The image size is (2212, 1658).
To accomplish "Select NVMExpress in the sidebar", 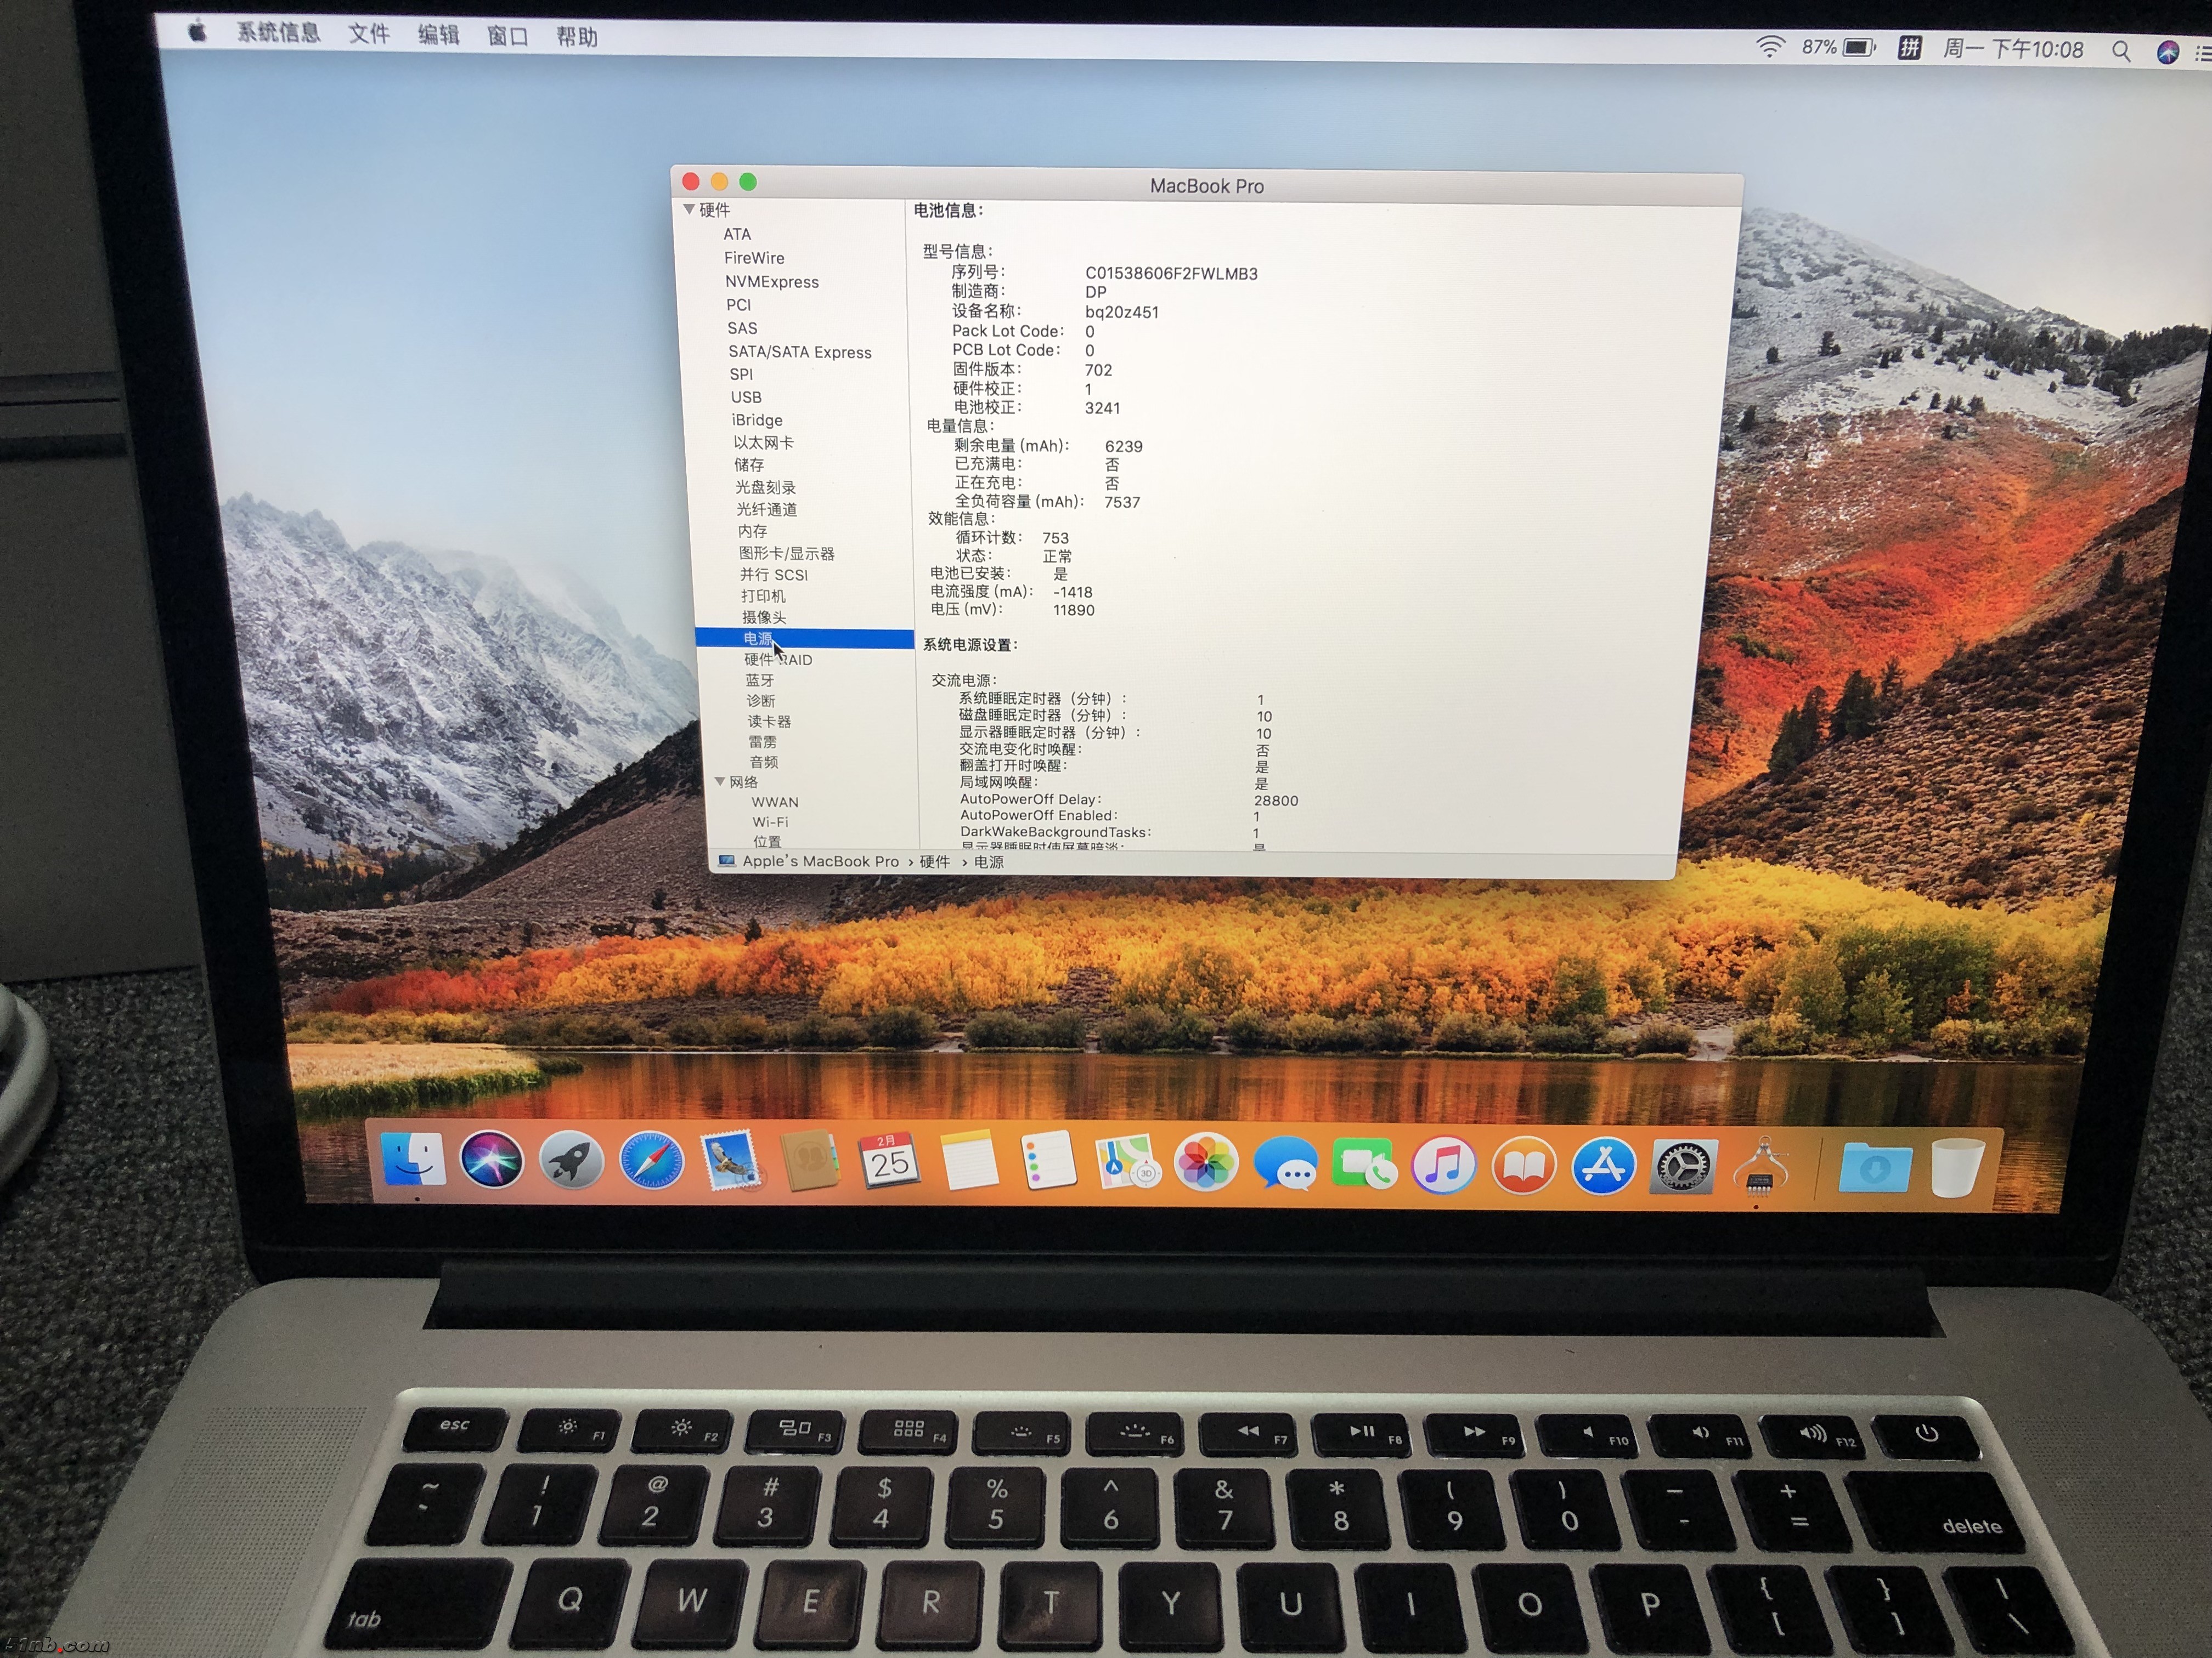I will [x=772, y=282].
